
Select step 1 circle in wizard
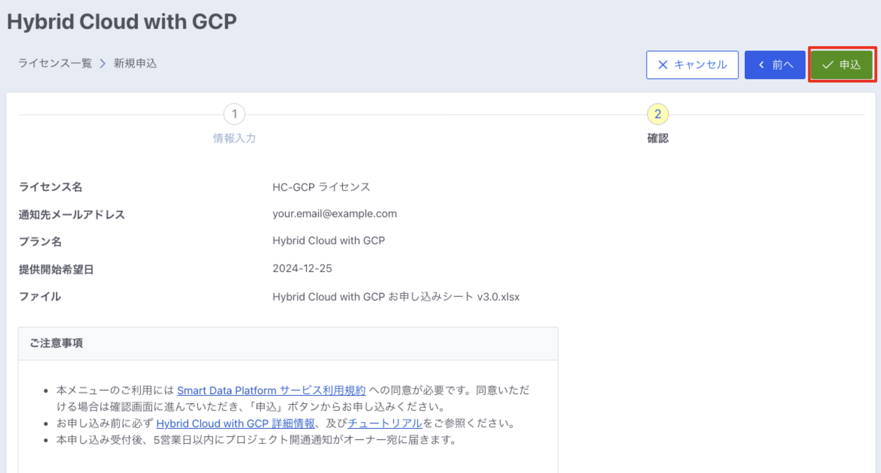tap(234, 114)
